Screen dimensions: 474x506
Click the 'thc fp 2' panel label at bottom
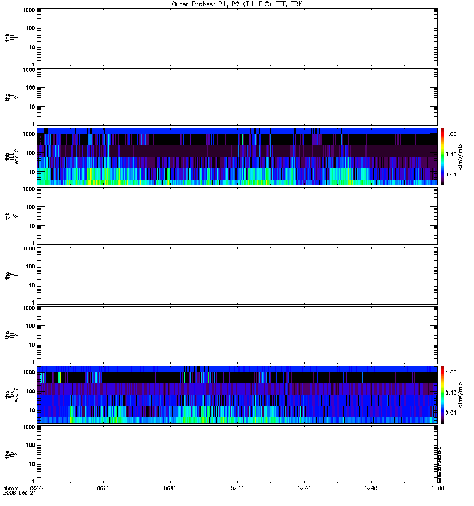(x=11, y=454)
